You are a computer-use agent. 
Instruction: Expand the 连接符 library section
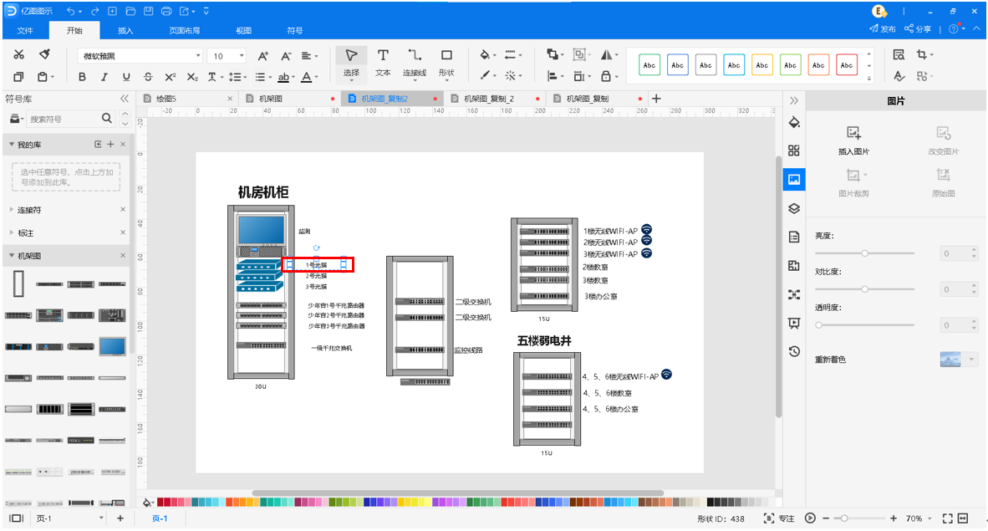[x=12, y=210]
